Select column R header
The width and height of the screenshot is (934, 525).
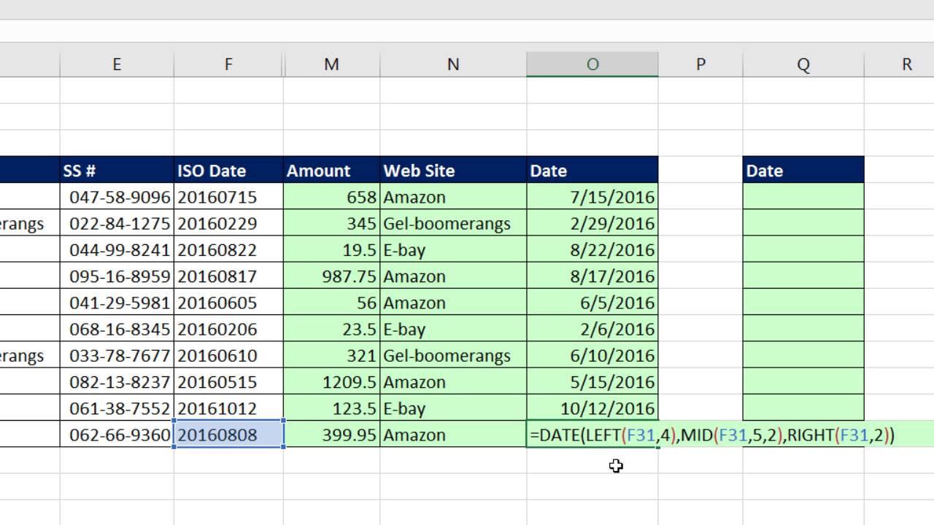[900, 64]
